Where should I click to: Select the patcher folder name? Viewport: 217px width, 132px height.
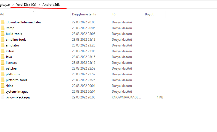(x=11, y=68)
